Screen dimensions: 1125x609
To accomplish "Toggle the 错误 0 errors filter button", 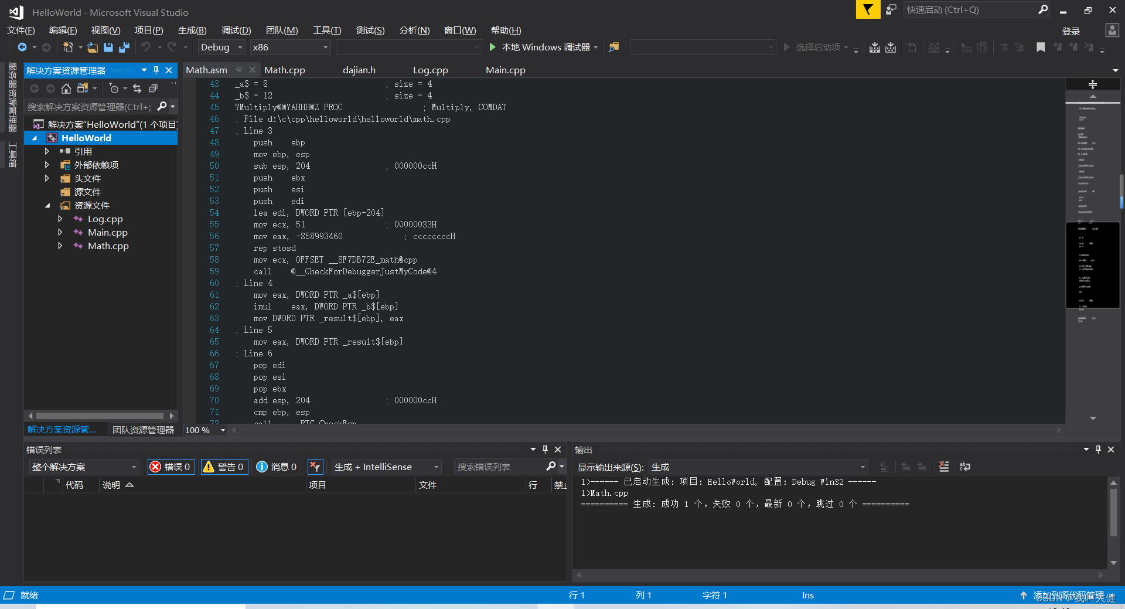I will tap(171, 467).
